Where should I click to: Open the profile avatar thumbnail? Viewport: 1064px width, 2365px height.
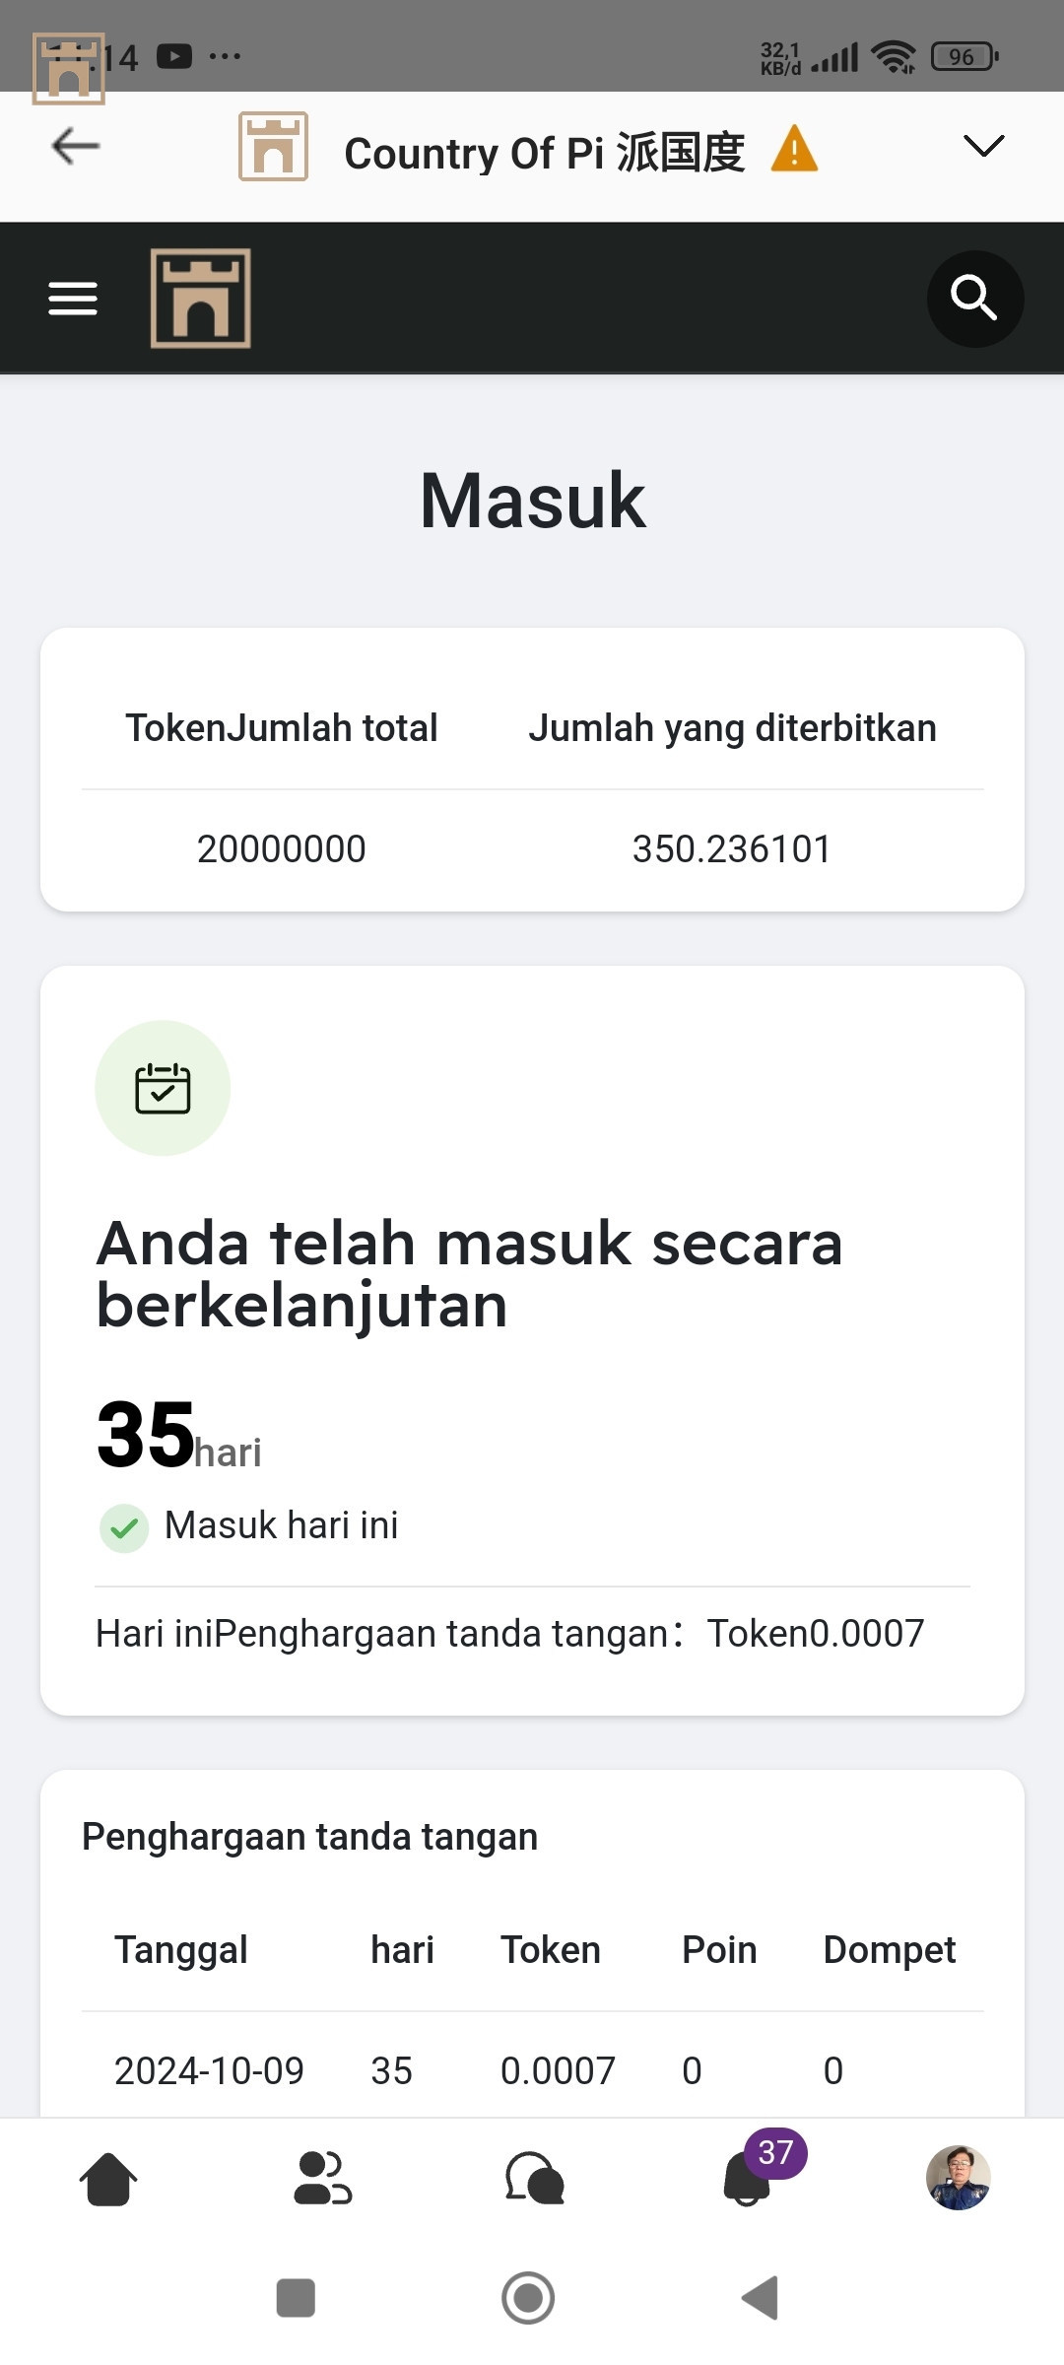coord(959,2178)
